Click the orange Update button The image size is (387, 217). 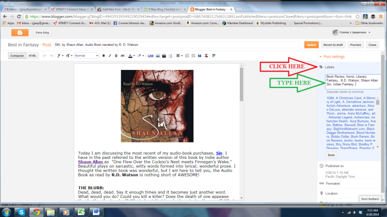311,45
